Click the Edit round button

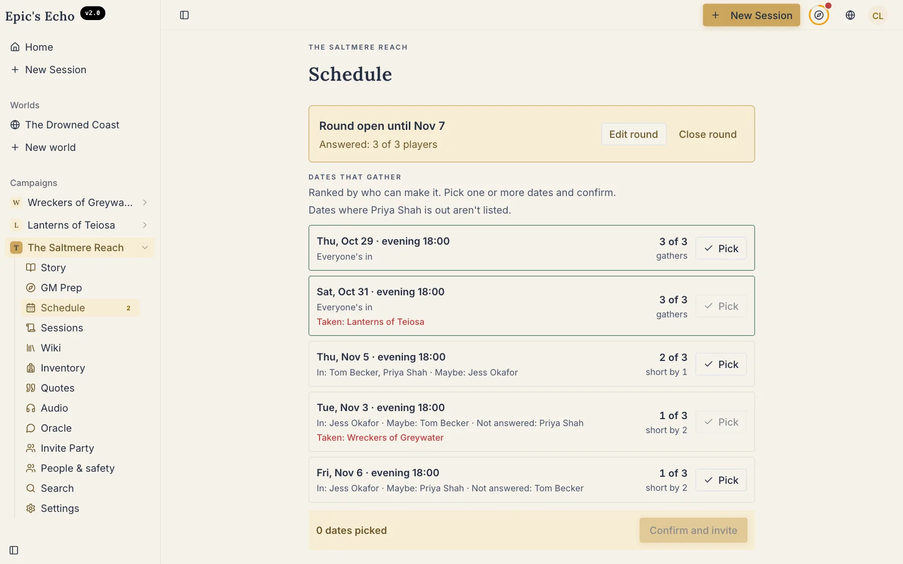(634, 134)
